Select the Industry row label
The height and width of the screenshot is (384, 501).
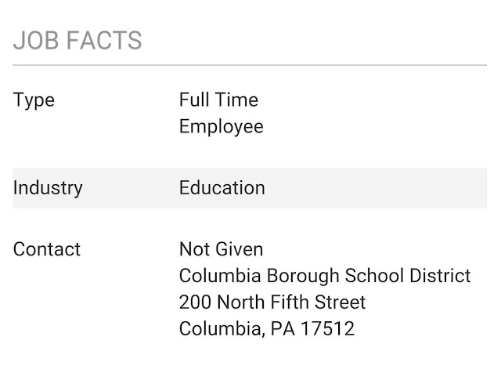[x=48, y=188]
